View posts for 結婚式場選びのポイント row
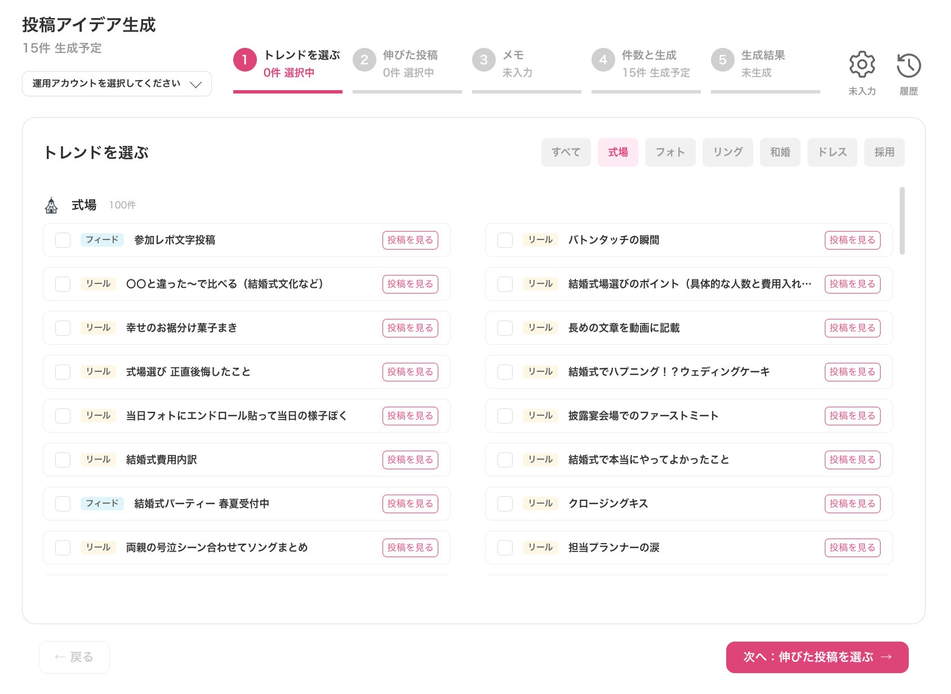951x694 pixels. click(x=852, y=284)
